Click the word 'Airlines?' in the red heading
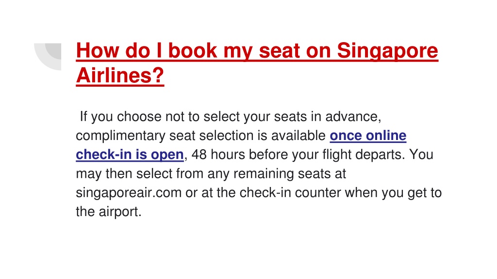Screen dimensions: 497x279 point(120,75)
